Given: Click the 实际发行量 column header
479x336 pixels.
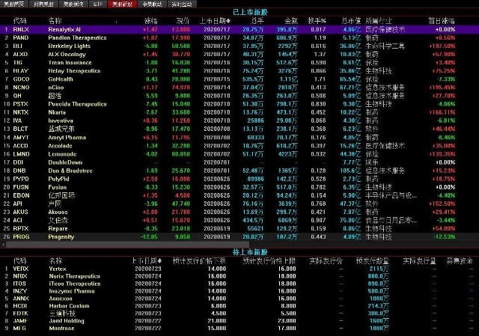Looking at the screenshot, I should 419,261.
